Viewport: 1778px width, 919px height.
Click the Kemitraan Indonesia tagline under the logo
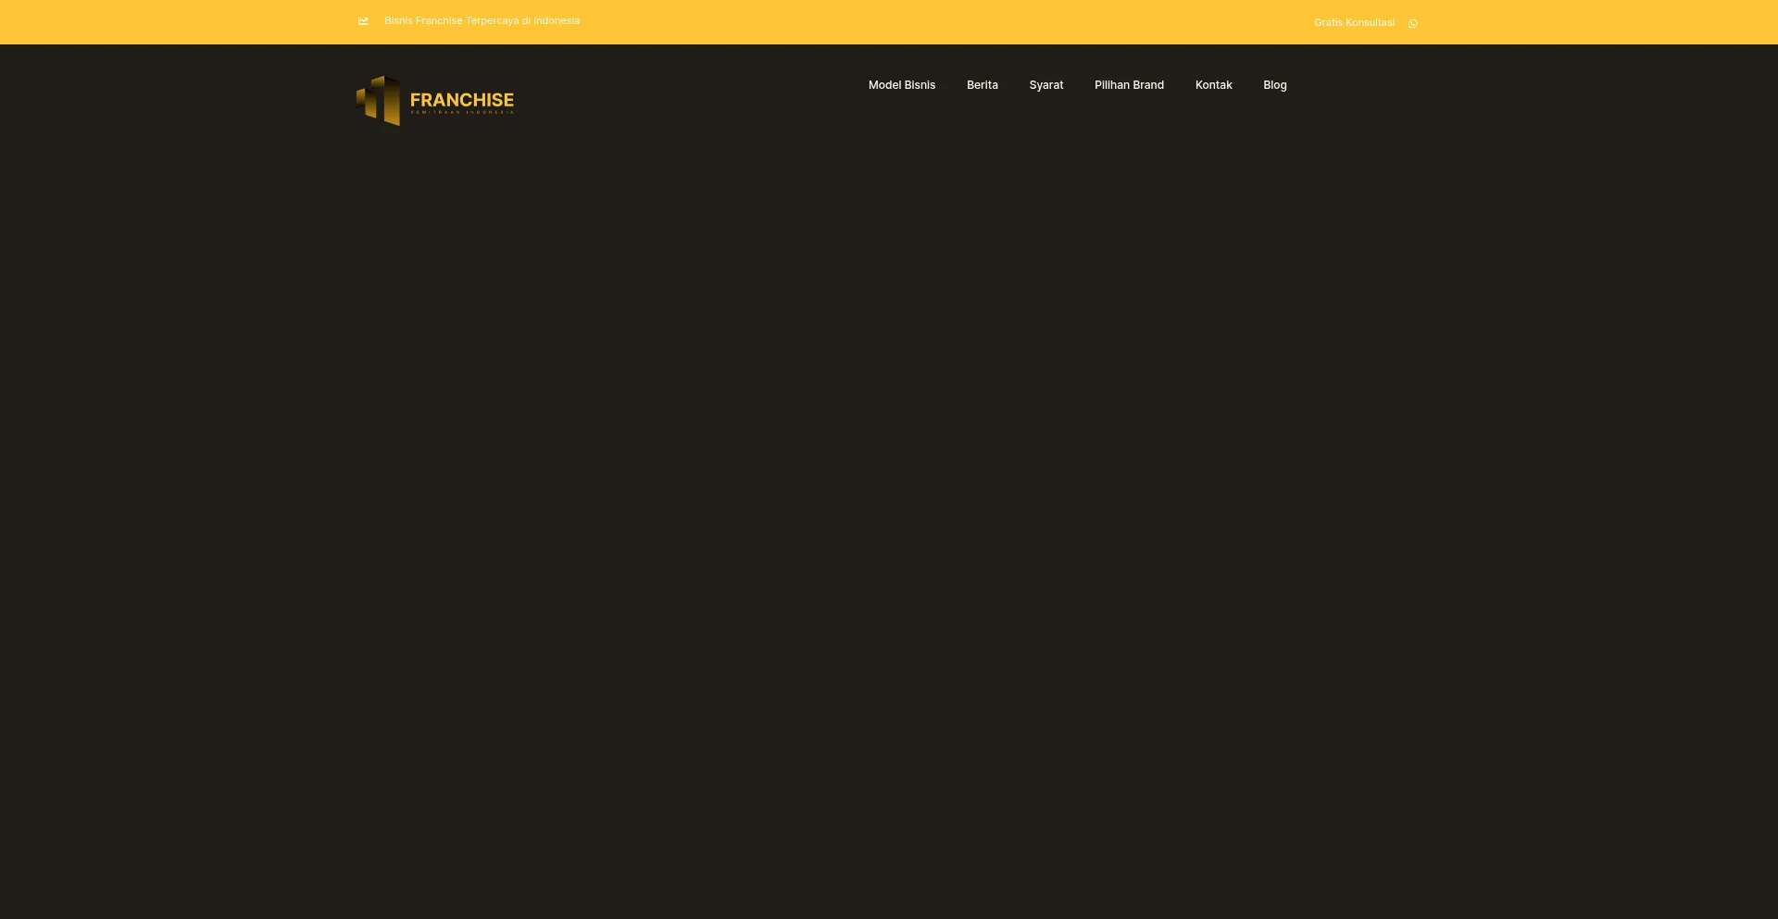point(461,112)
